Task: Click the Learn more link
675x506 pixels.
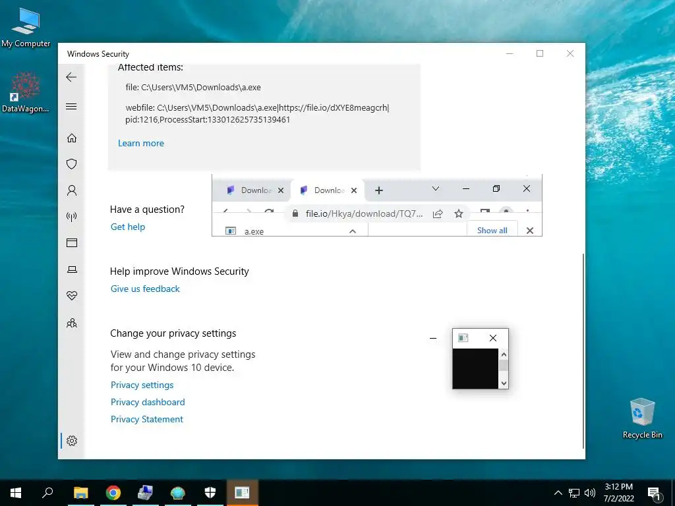Action: [141, 143]
